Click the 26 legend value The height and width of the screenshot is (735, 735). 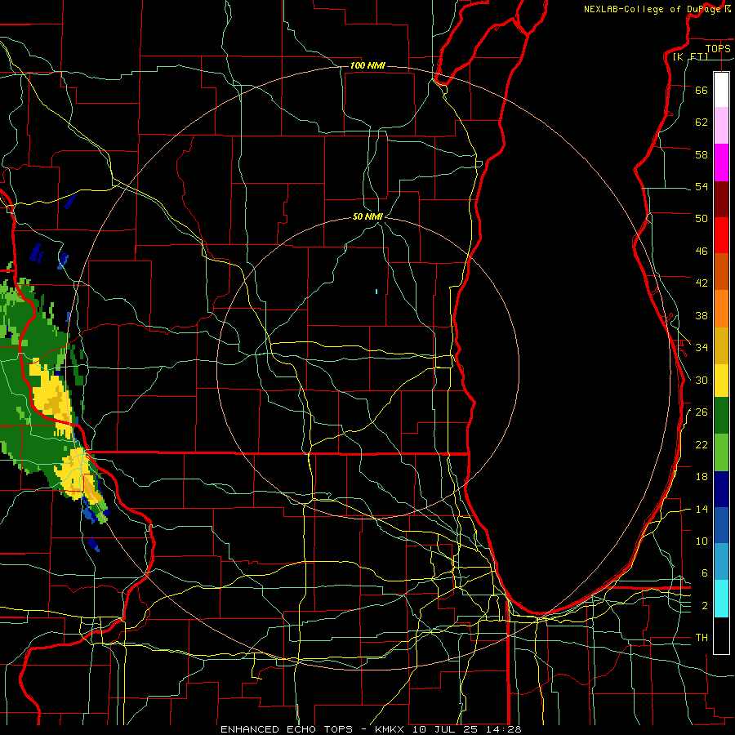[702, 412]
